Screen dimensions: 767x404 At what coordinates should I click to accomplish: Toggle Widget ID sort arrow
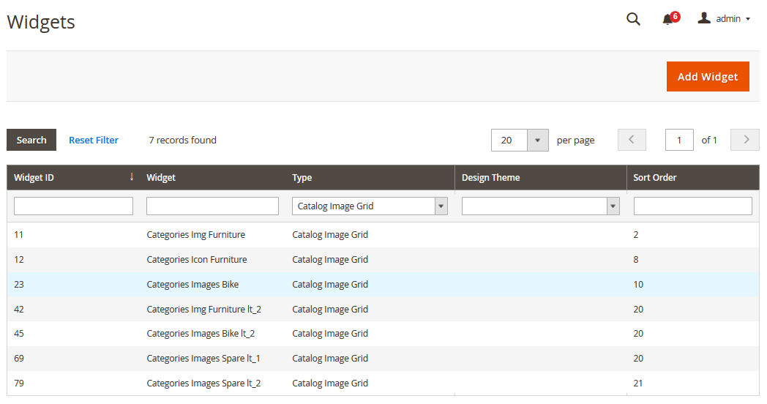click(x=132, y=177)
